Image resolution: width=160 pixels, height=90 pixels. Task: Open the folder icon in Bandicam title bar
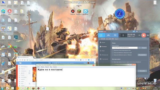(137, 31)
